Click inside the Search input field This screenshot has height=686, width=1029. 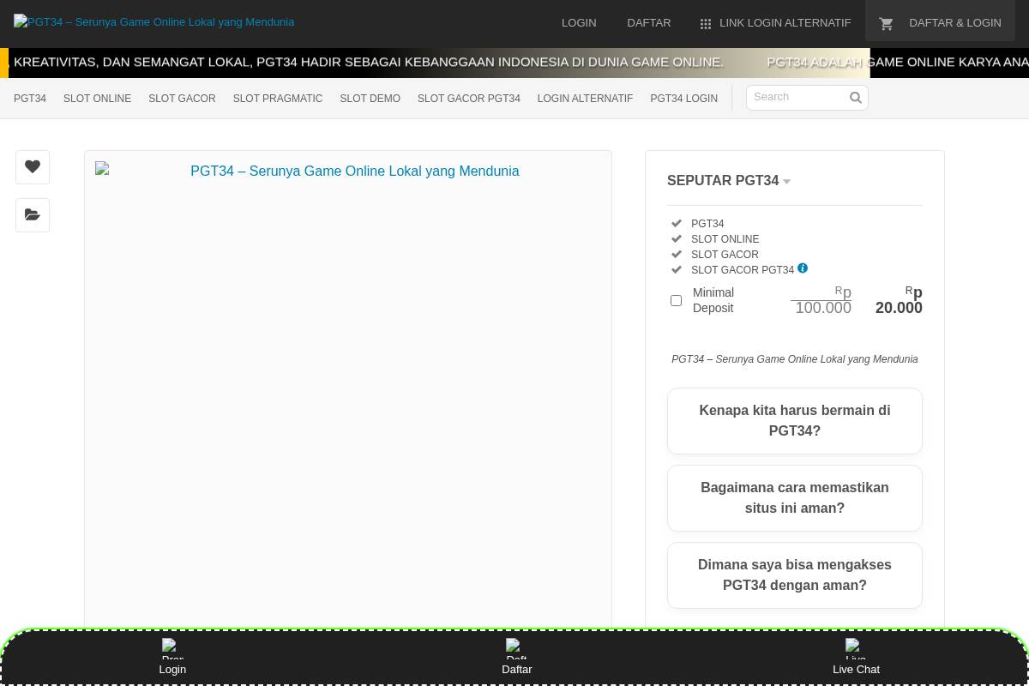[x=797, y=97]
